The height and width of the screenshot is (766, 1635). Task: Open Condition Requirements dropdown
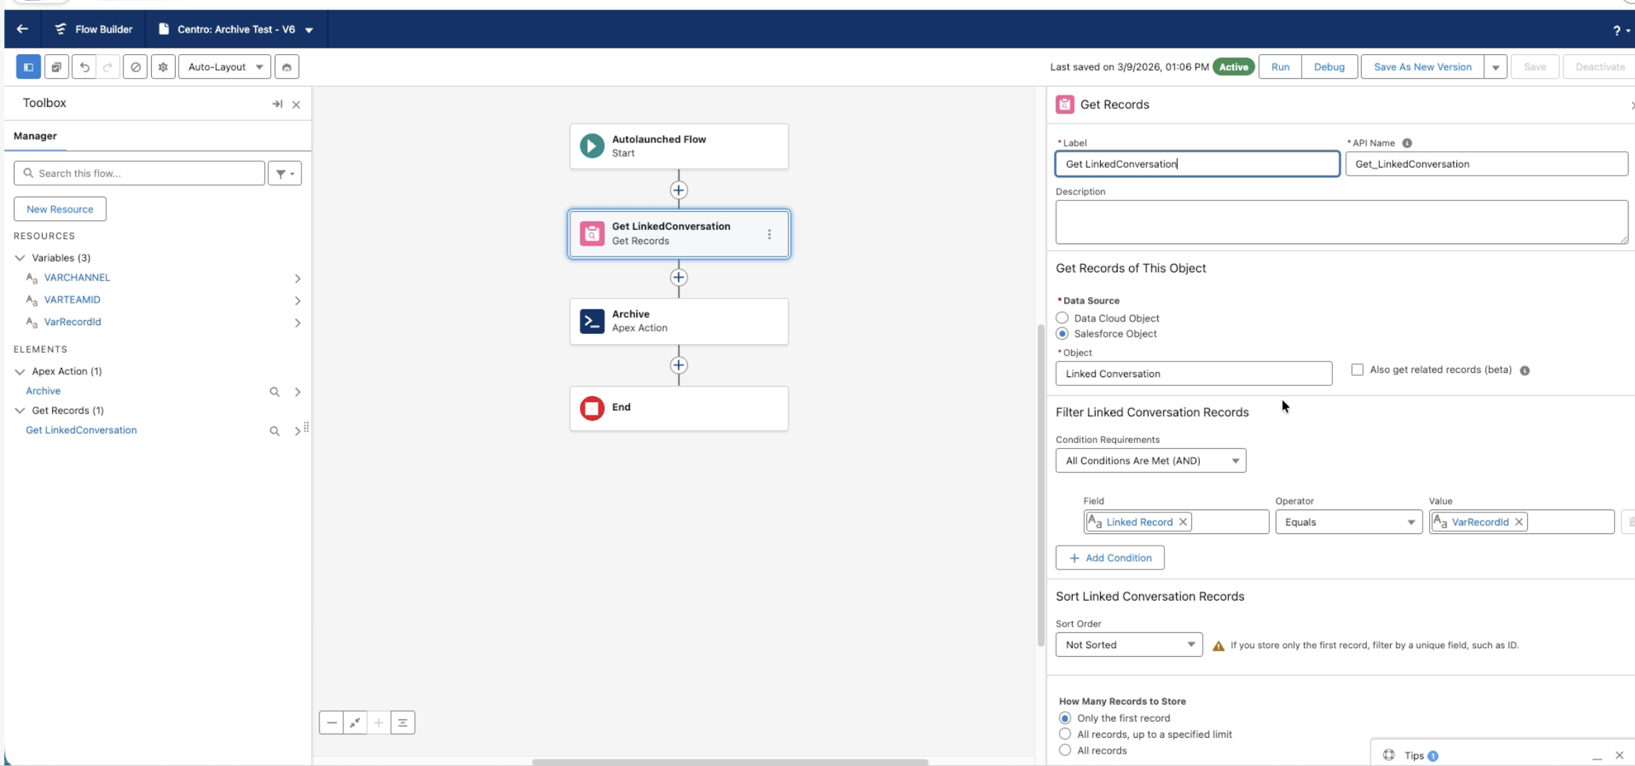pyautogui.click(x=1151, y=460)
